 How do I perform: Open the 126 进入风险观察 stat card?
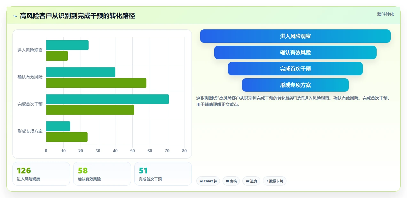click(x=41, y=174)
